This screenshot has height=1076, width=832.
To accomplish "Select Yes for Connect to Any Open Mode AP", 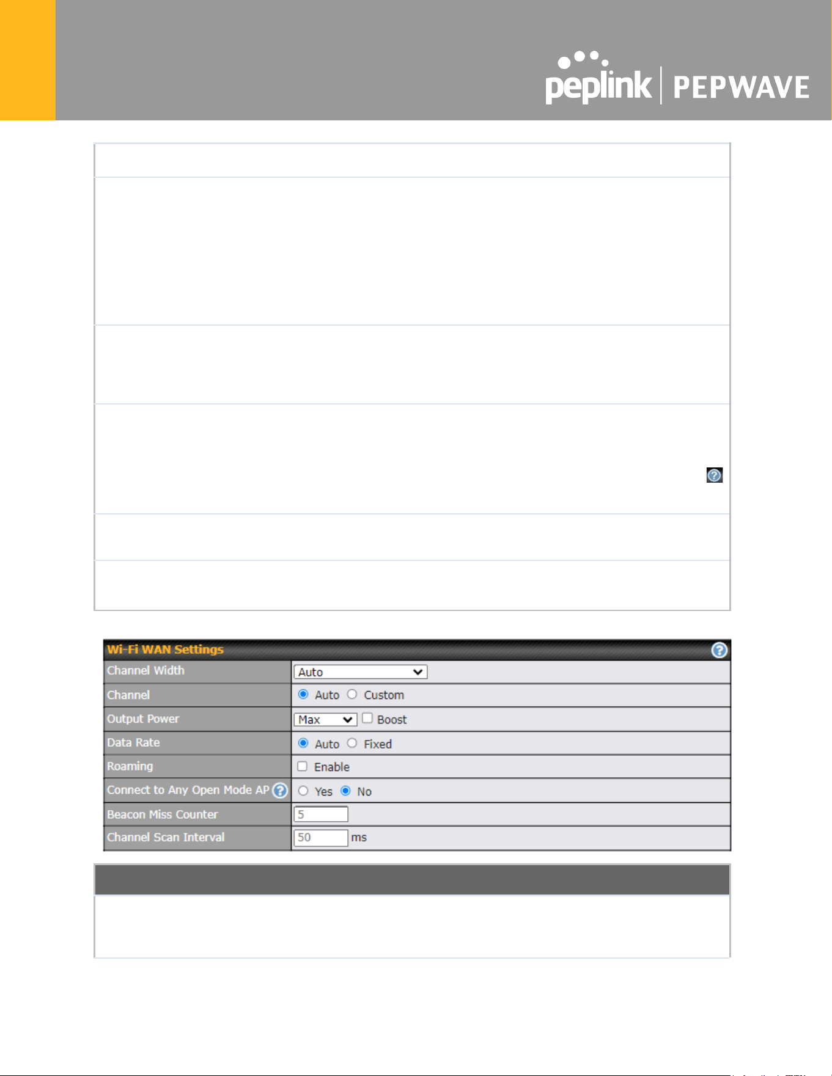I will pyautogui.click(x=303, y=791).
